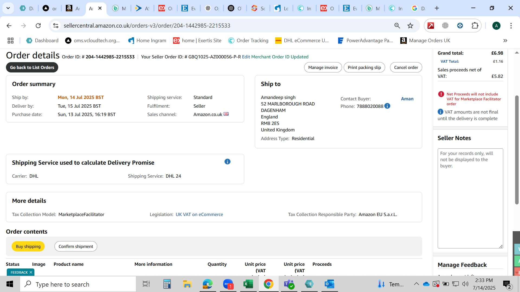Click the browser back arrow
The width and height of the screenshot is (520, 292).
(x=9, y=26)
